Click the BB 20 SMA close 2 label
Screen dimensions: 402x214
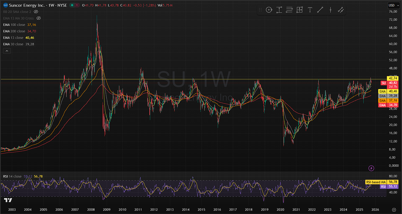[17, 12]
